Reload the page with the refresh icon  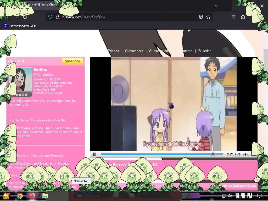[x=25, y=17]
